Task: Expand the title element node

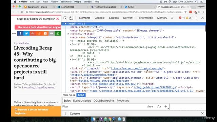Action: (68, 34)
